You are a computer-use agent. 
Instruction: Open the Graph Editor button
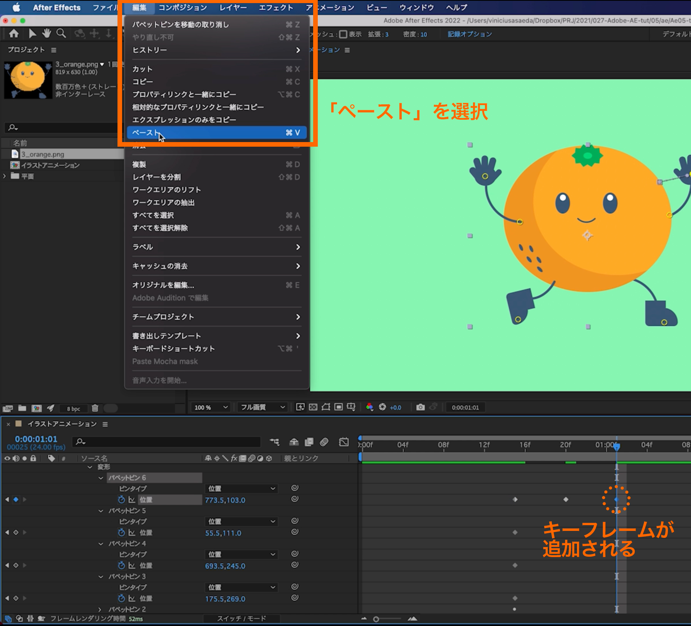pos(344,442)
